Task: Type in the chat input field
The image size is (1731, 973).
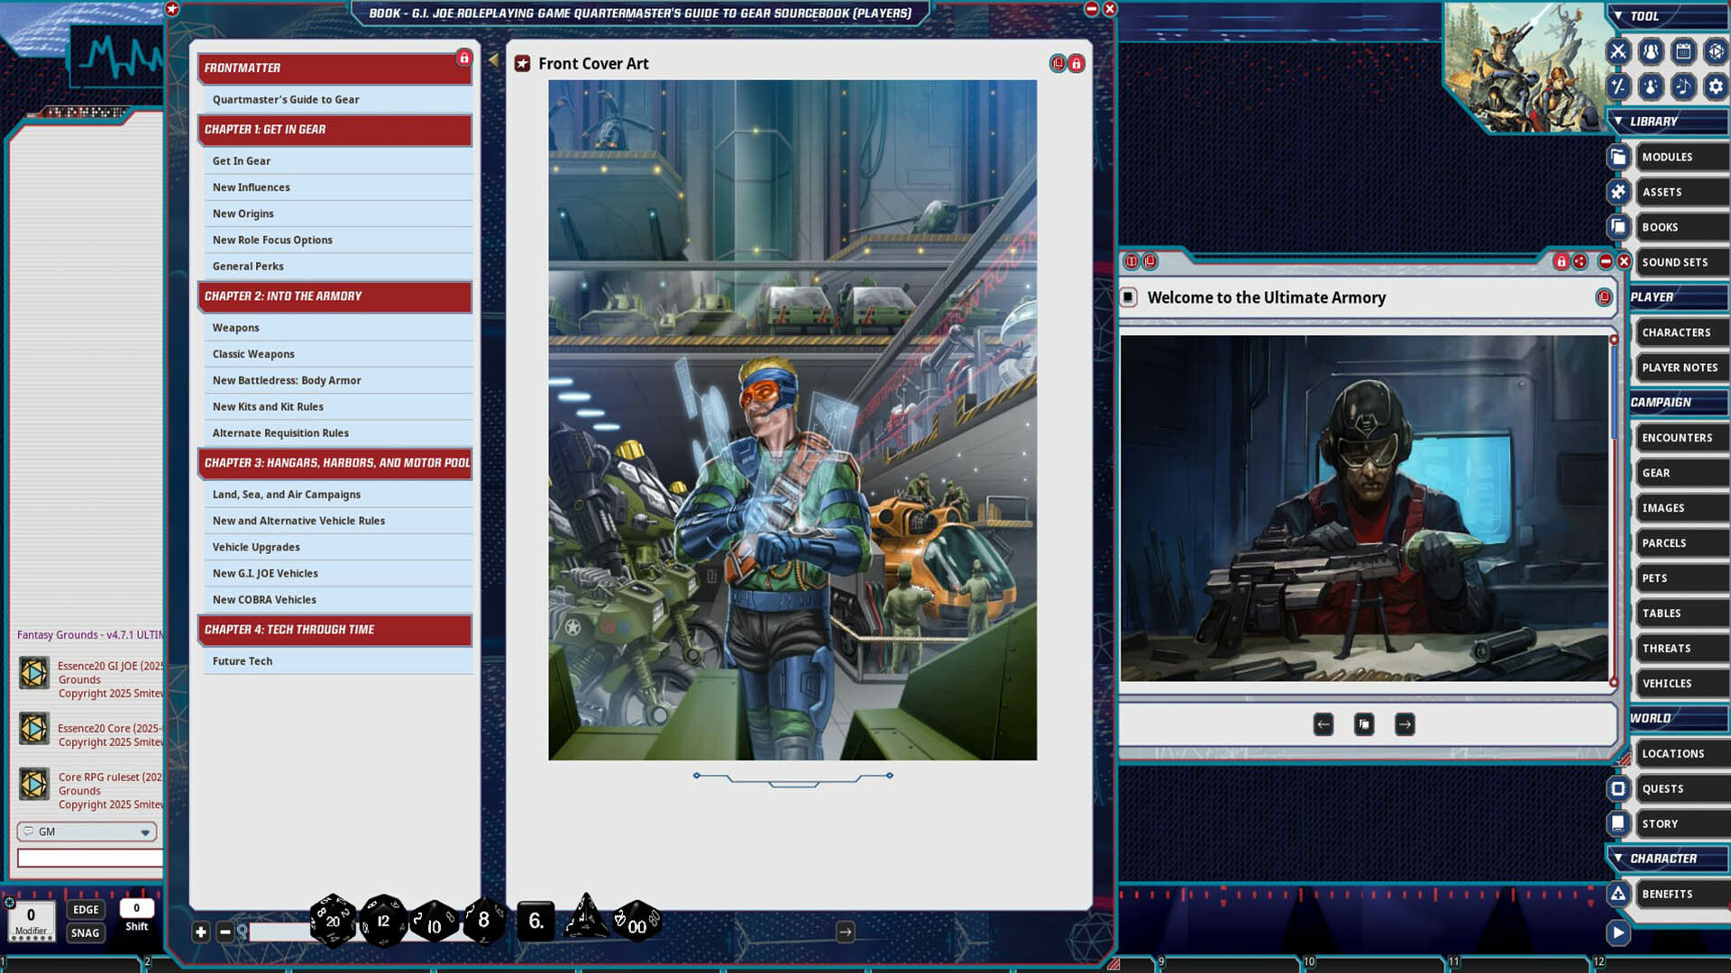Action: [88, 858]
